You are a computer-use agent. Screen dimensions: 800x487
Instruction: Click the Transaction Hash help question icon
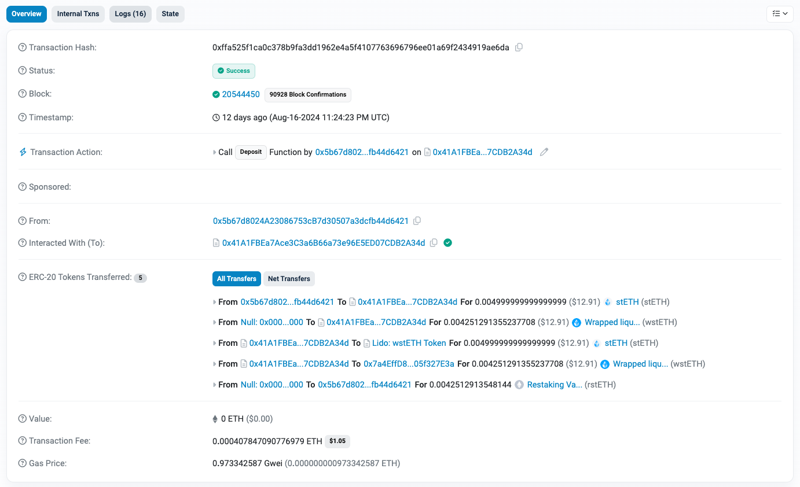coord(23,47)
